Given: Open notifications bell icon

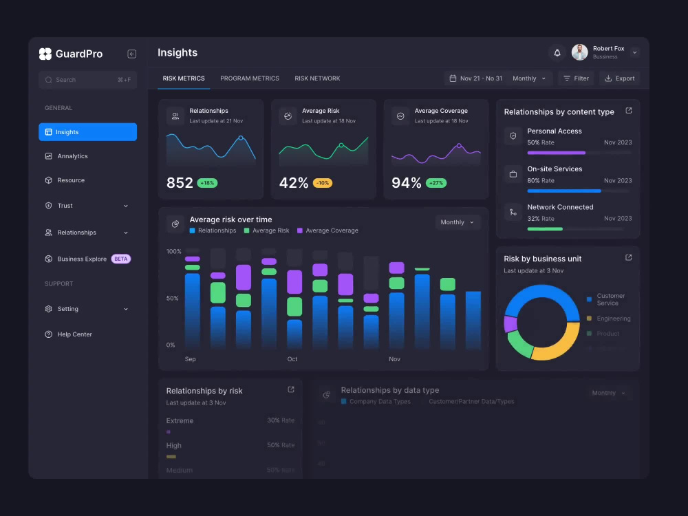Looking at the screenshot, I should [x=557, y=53].
